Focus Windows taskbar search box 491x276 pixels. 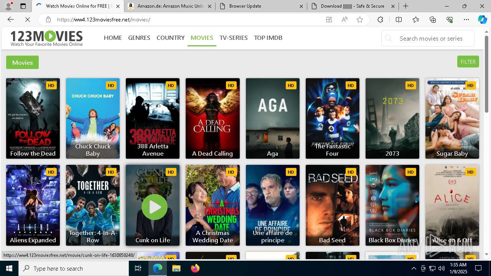[74, 268]
